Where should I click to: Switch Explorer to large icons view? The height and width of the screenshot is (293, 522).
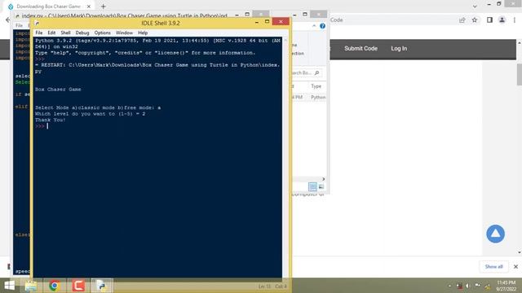tap(321, 186)
